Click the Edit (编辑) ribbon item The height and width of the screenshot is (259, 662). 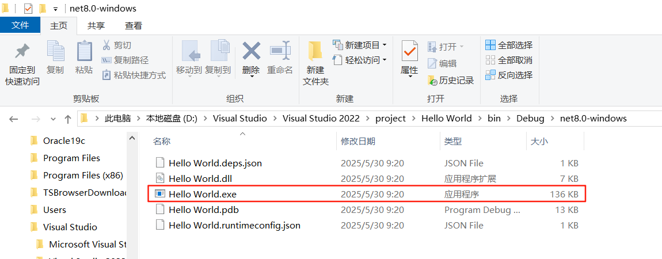point(442,64)
